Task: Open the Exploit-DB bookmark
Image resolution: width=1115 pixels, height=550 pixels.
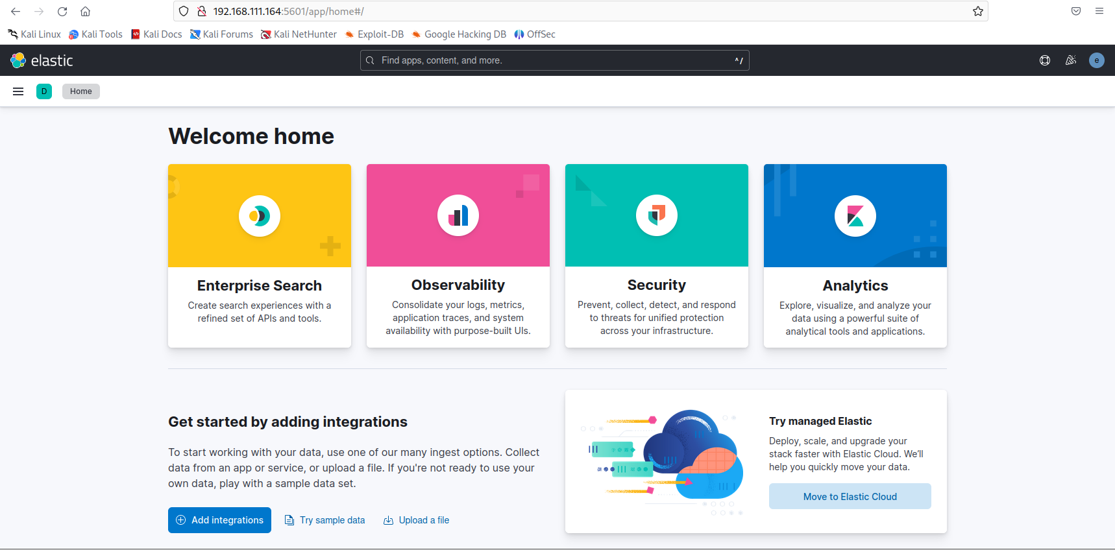Action: (374, 34)
